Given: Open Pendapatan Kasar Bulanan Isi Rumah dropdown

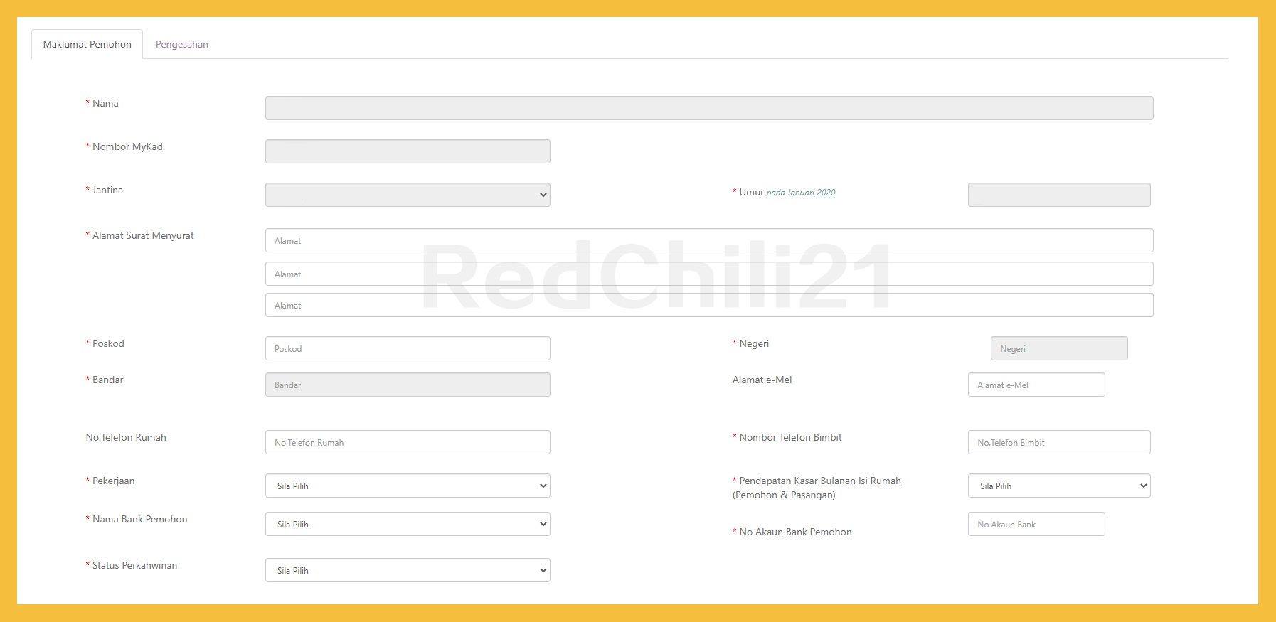Looking at the screenshot, I should (x=1058, y=486).
